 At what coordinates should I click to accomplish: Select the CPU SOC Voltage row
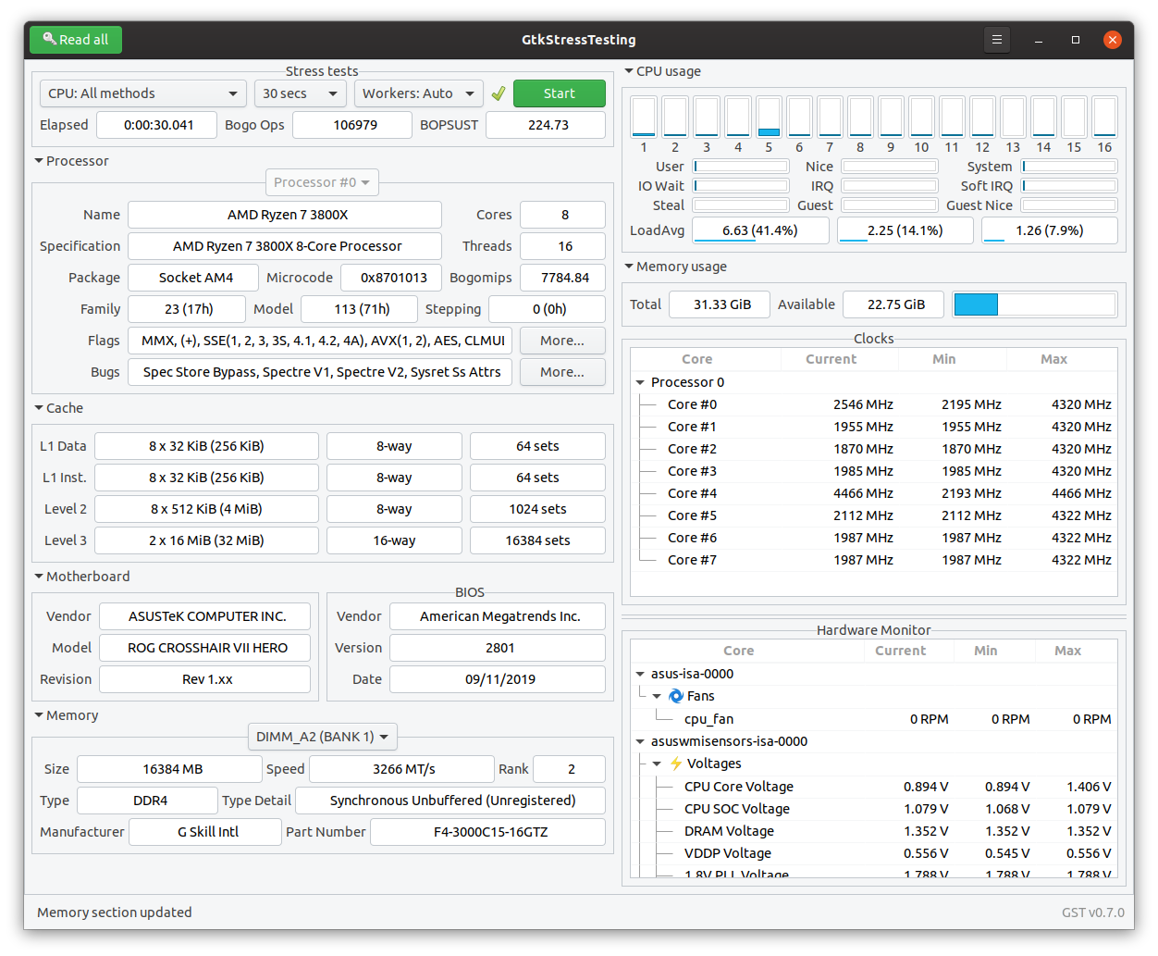[x=874, y=809]
